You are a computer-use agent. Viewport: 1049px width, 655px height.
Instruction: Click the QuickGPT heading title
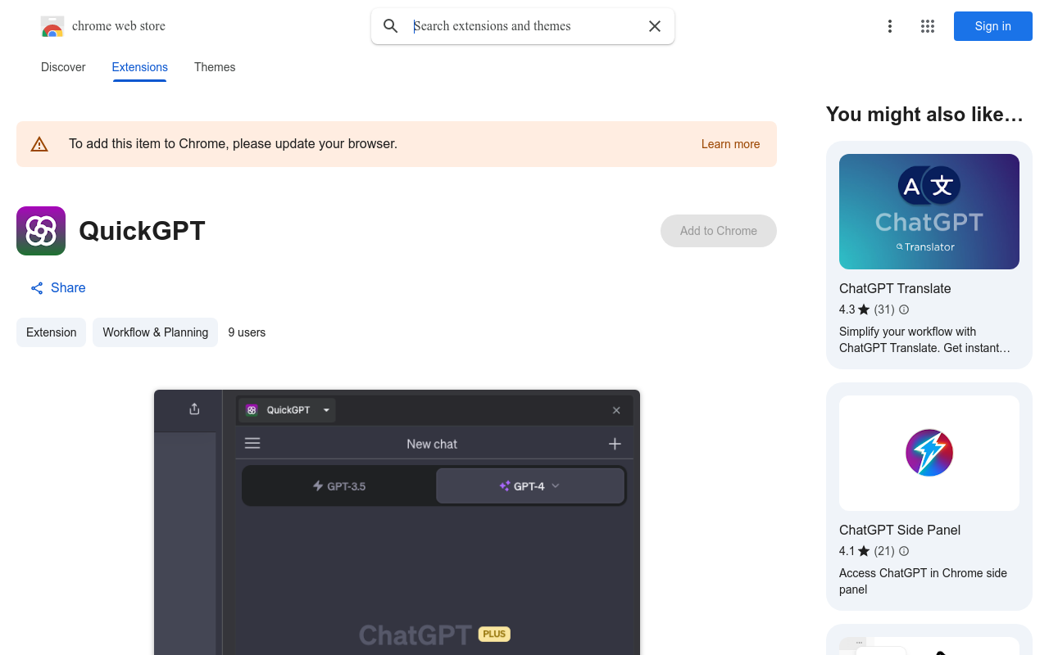(142, 231)
